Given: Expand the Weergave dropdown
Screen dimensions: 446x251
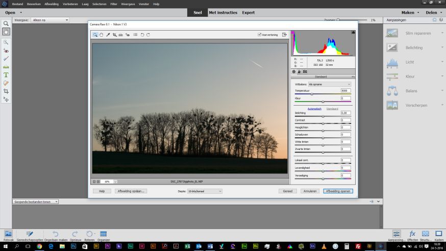Looking at the screenshot, I should (x=49, y=20).
